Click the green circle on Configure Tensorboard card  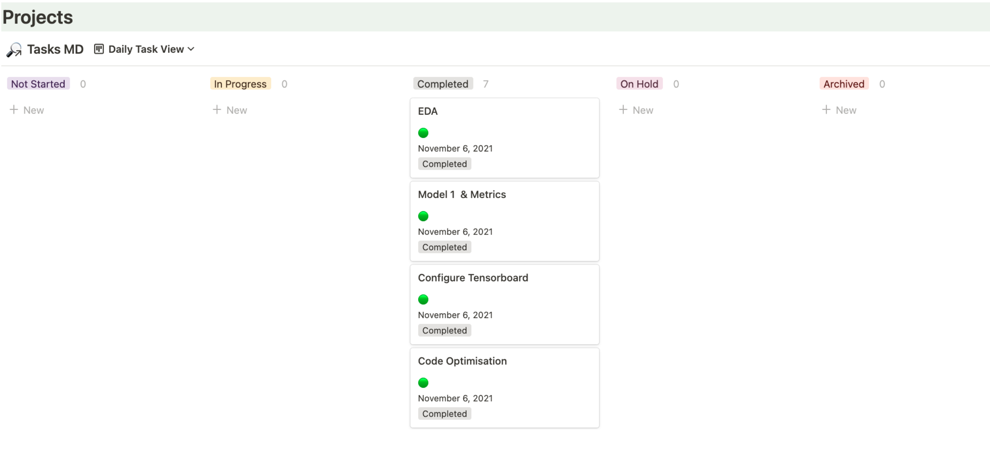(x=423, y=299)
